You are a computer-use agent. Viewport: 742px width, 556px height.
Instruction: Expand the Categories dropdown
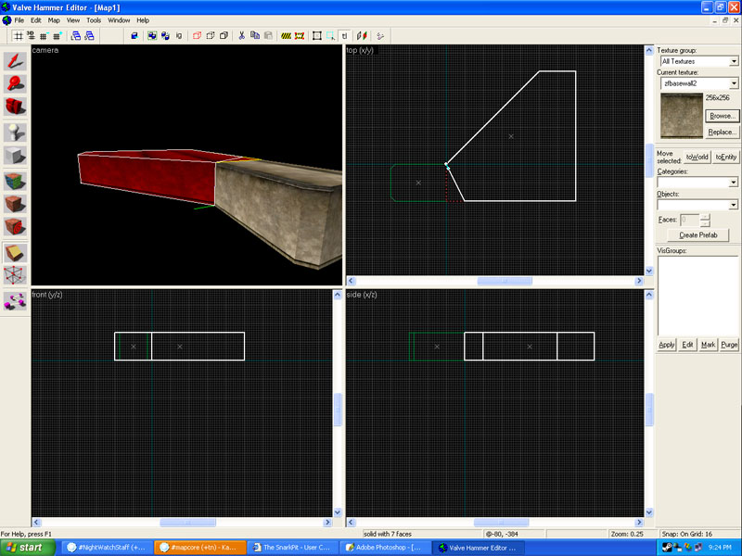(x=734, y=183)
